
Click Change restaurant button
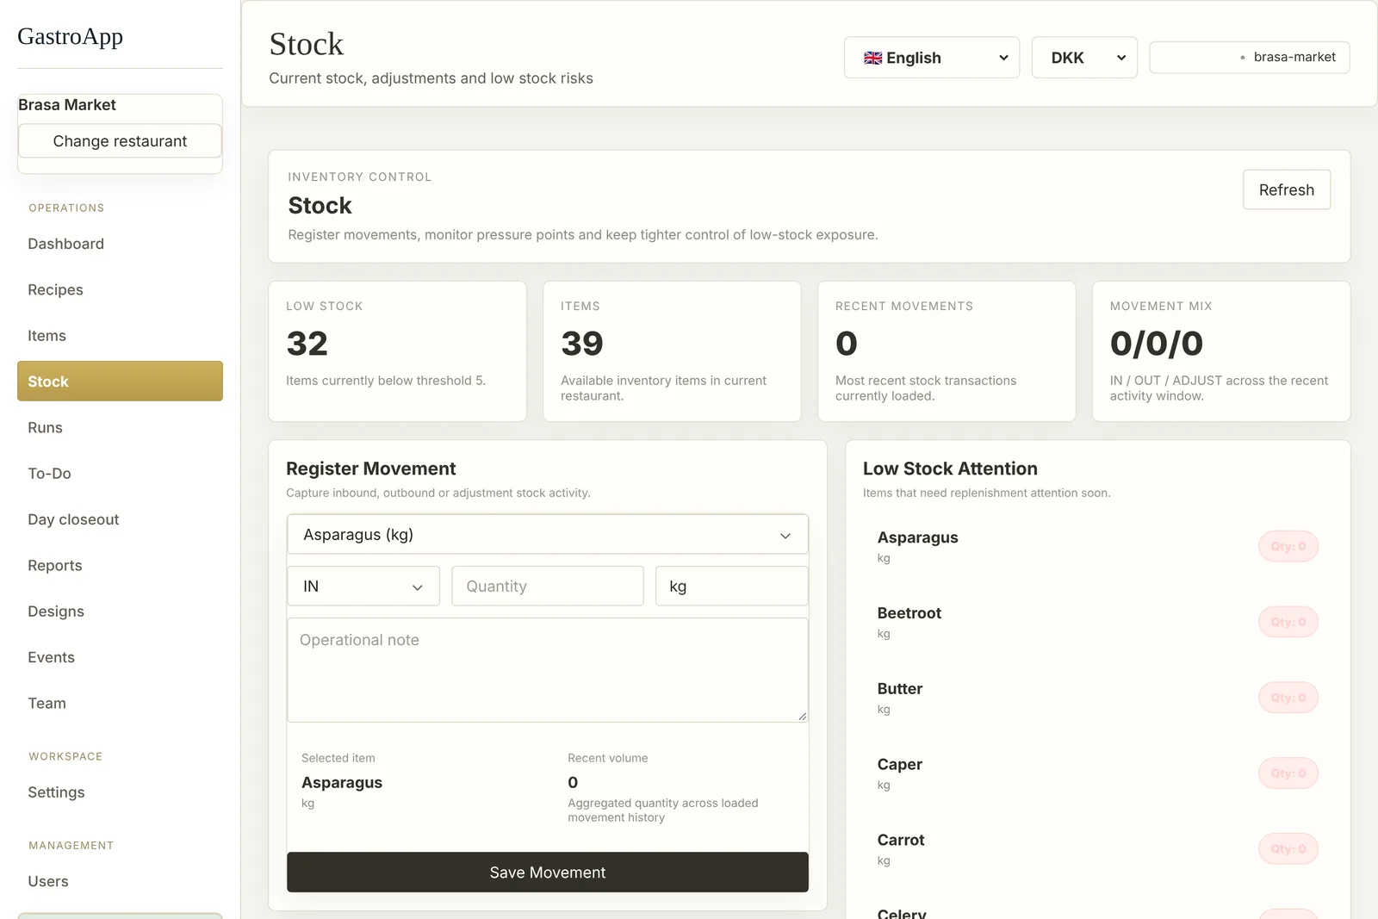[x=120, y=141]
